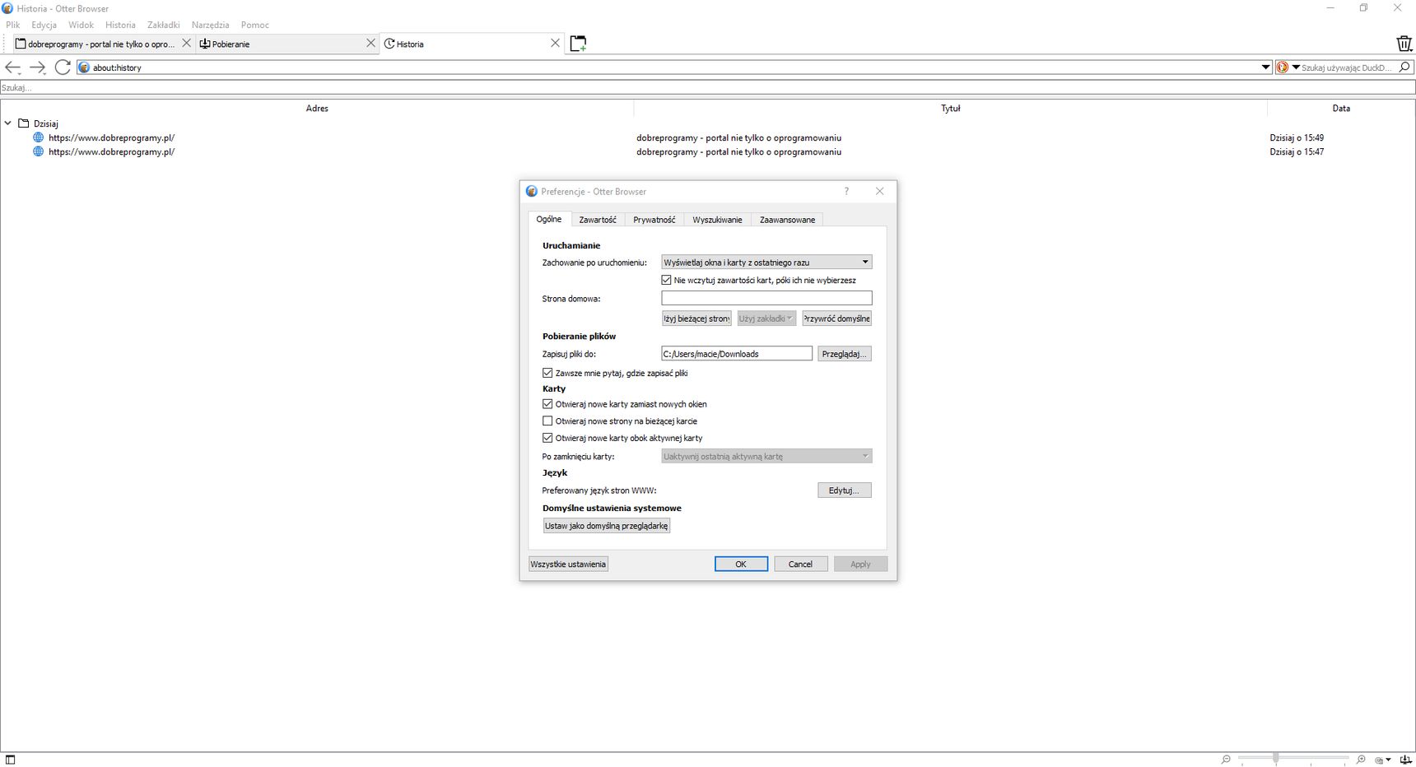Click 'Ustaw jako domyślną przeglądarkę' button
1416x767 pixels.
point(607,526)
